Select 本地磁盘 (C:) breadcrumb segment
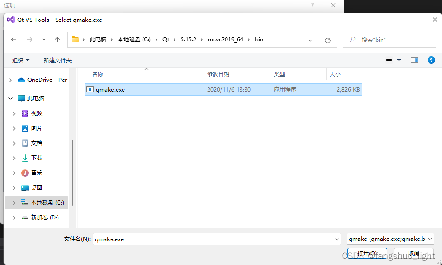Screen dimensions: 442x265 pyautogui.click(x=134, y=40)
